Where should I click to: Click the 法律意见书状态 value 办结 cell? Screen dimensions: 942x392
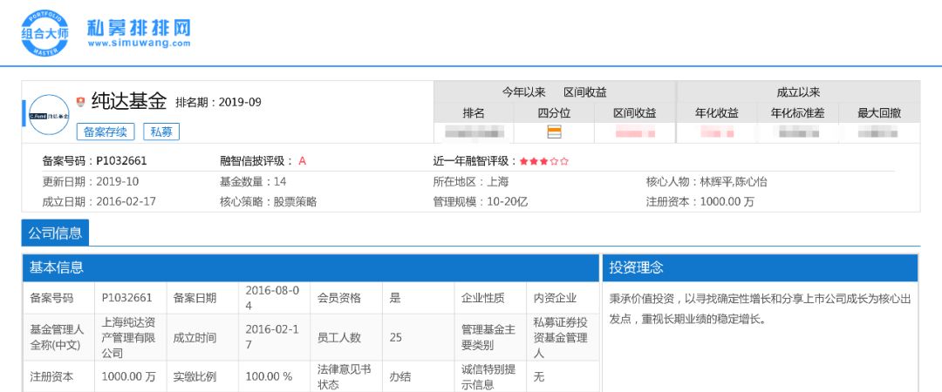[418, 376]
